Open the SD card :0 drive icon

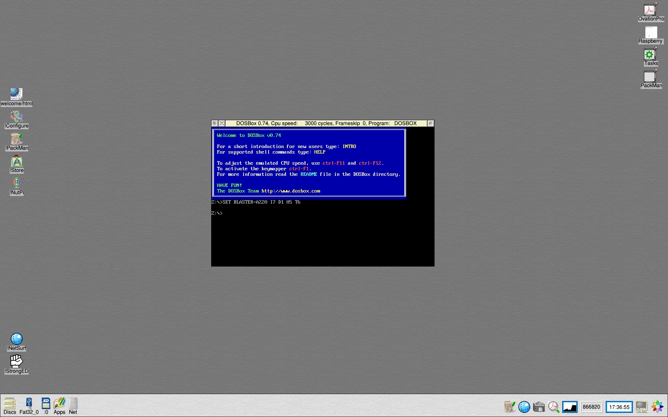(x=46, y=406)
